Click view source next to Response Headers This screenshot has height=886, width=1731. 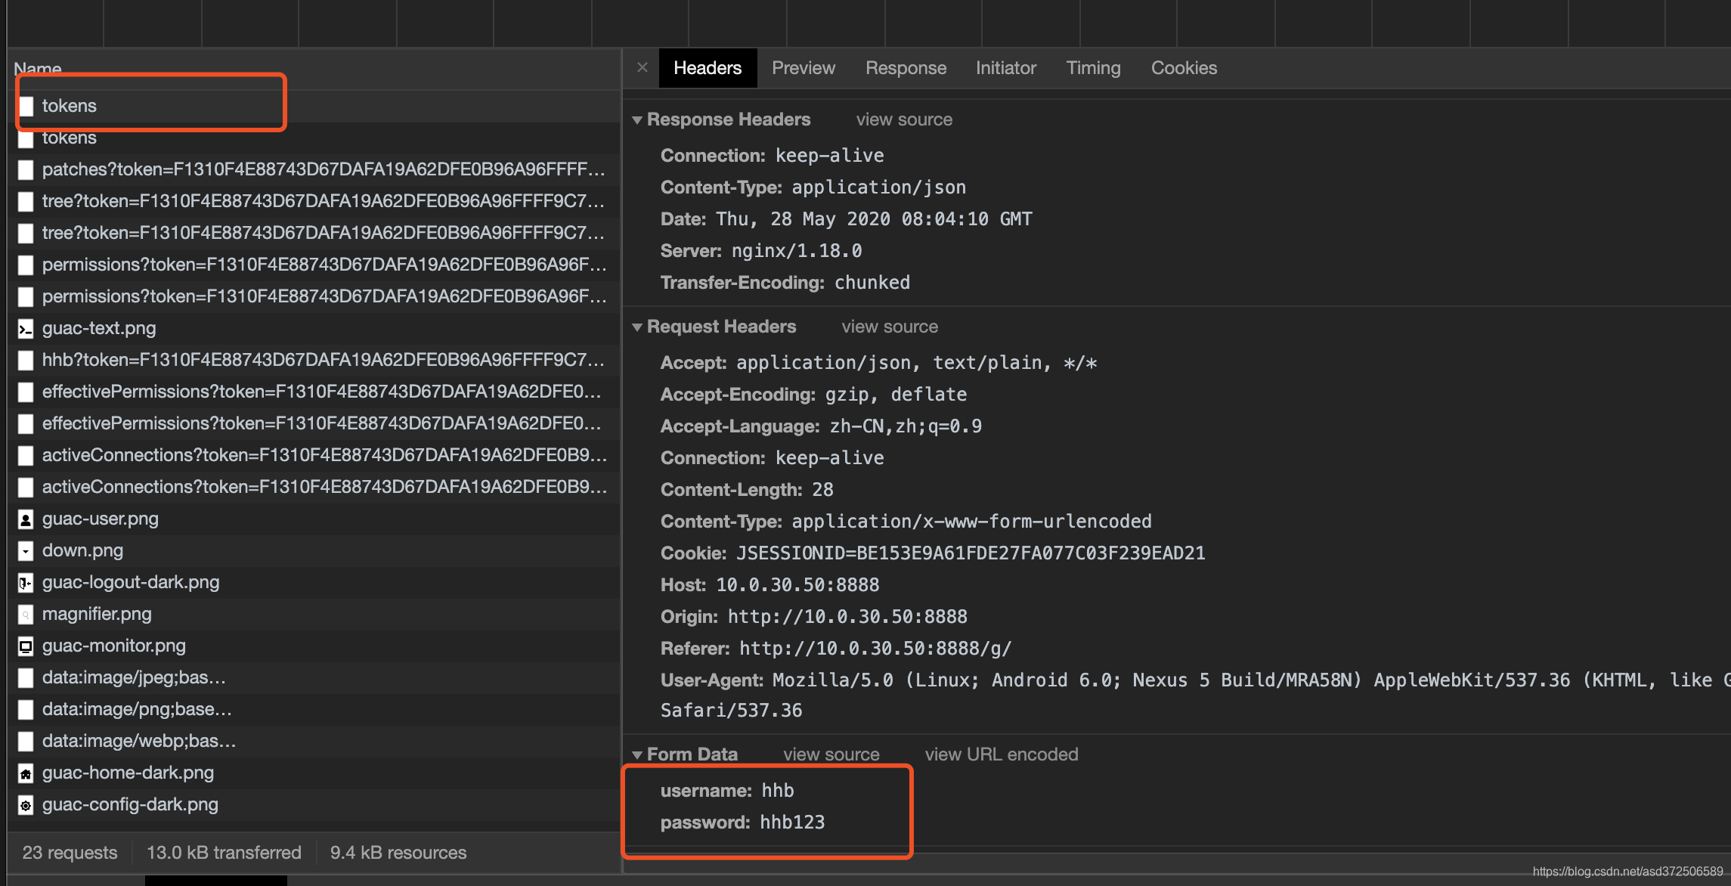903,119
